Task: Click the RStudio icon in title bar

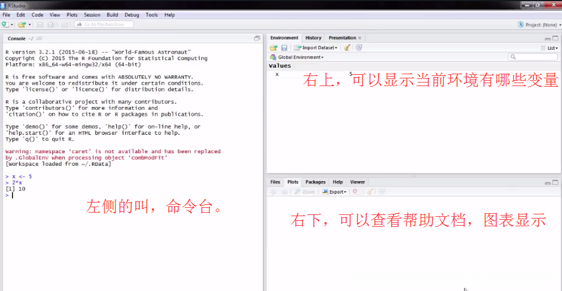Action: [4, 5]
